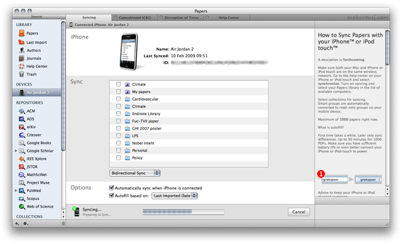The image size is (402, 244).
Task: Click the Source header in sidebar
Action: [36, 16]
